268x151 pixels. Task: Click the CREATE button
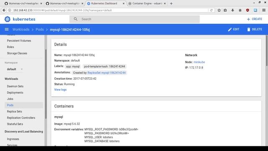pyautogui.click(x=255, y=19)
